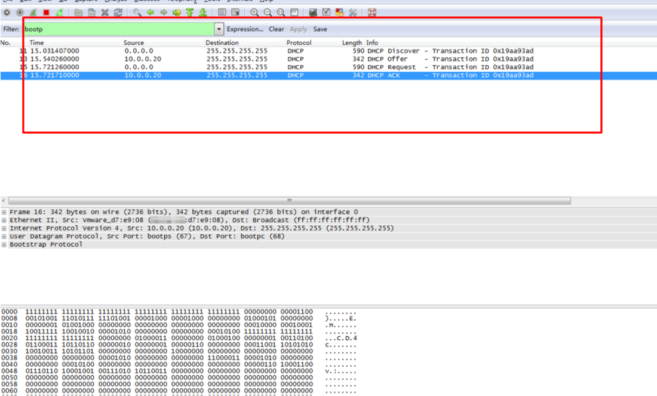Open preferences wrench icon

pyautogui.click(x=353, y=13)
